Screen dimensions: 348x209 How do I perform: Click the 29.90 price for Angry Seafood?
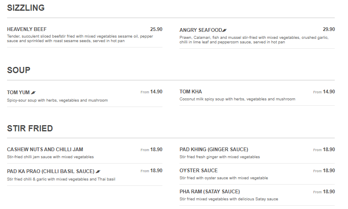[329, 29]
